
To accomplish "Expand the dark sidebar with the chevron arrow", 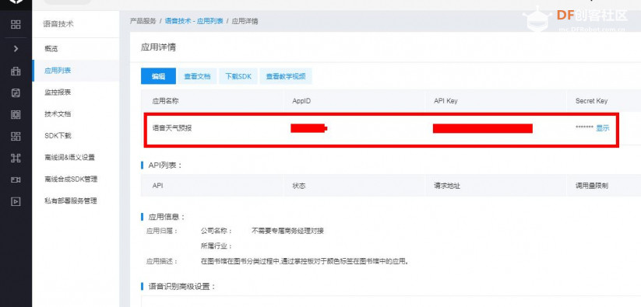I will coord(16,48).
